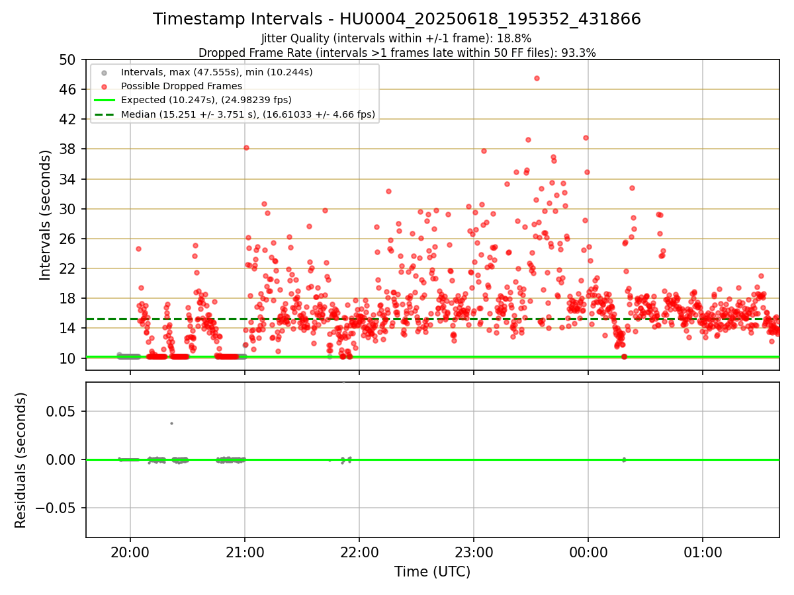Select the legend entry beginning 'Median (15.251'
The image size is (794, 595).
tap(248, 115)
